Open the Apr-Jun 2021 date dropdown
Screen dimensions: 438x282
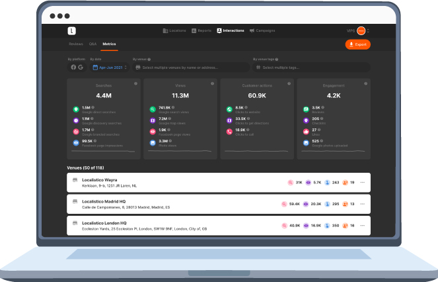[110, 67]
